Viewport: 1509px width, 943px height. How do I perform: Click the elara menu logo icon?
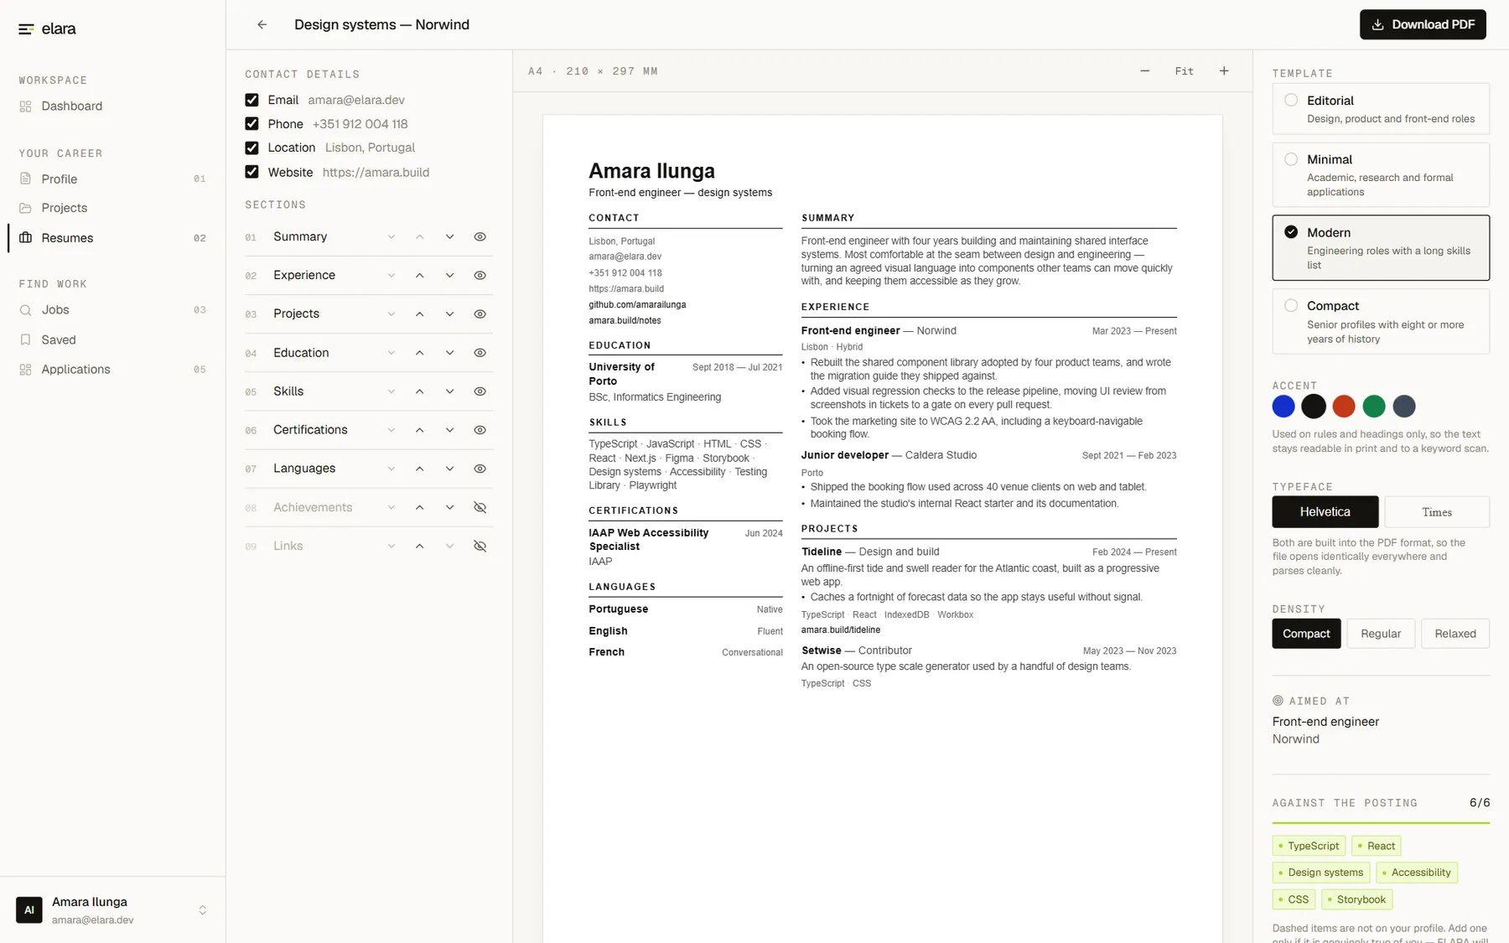coord(26,29)
